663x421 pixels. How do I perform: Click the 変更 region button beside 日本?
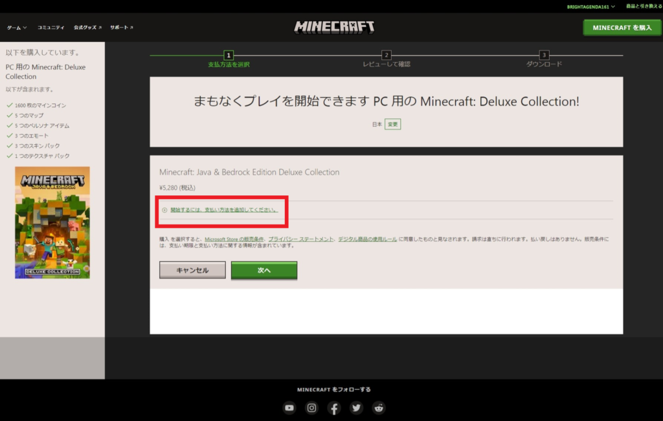pos(393,124)
